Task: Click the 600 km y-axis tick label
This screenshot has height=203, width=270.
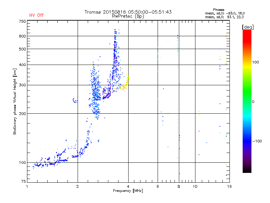Action: [x=22, y=36]
